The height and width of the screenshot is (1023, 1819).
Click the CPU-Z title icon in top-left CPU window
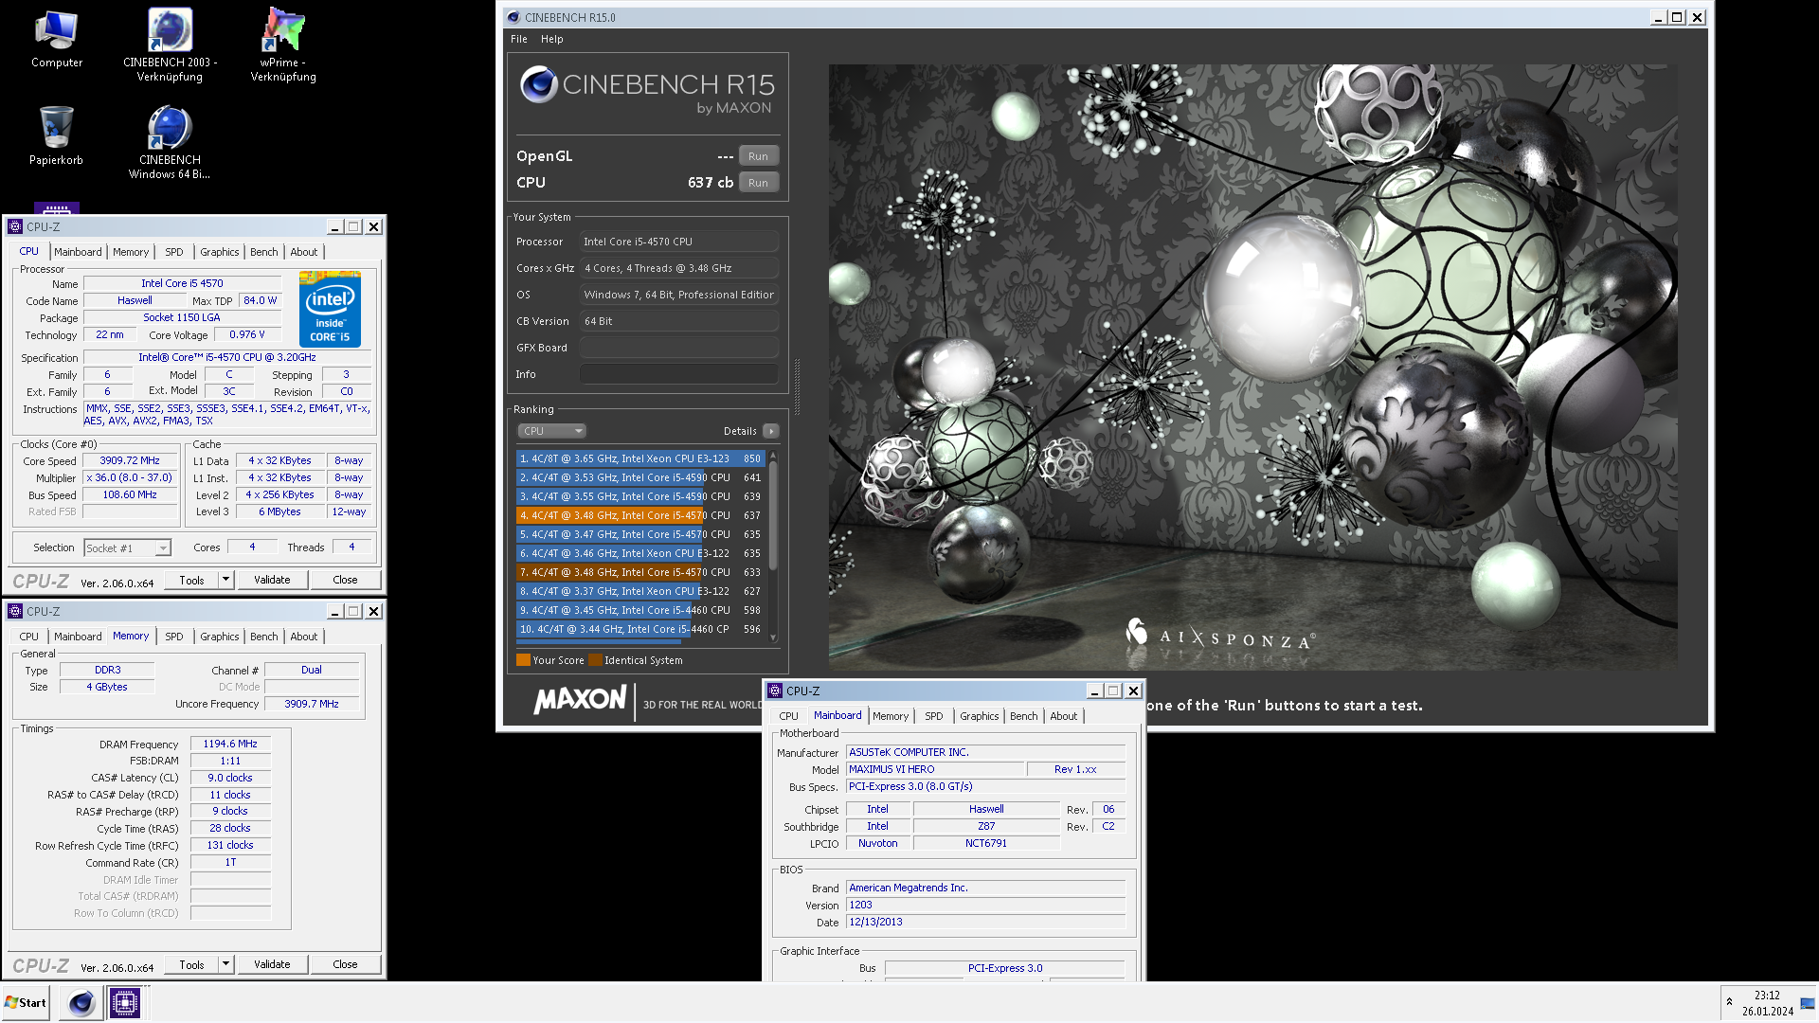[15, 226]
